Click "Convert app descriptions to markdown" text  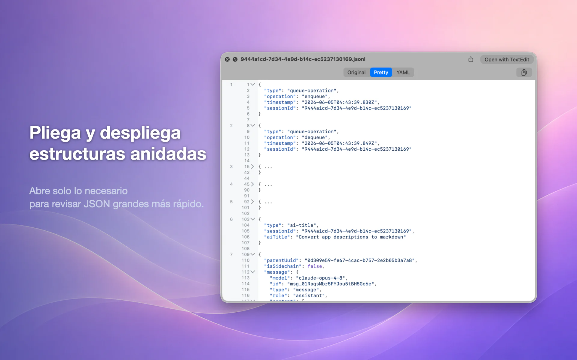tap(351, 237)
